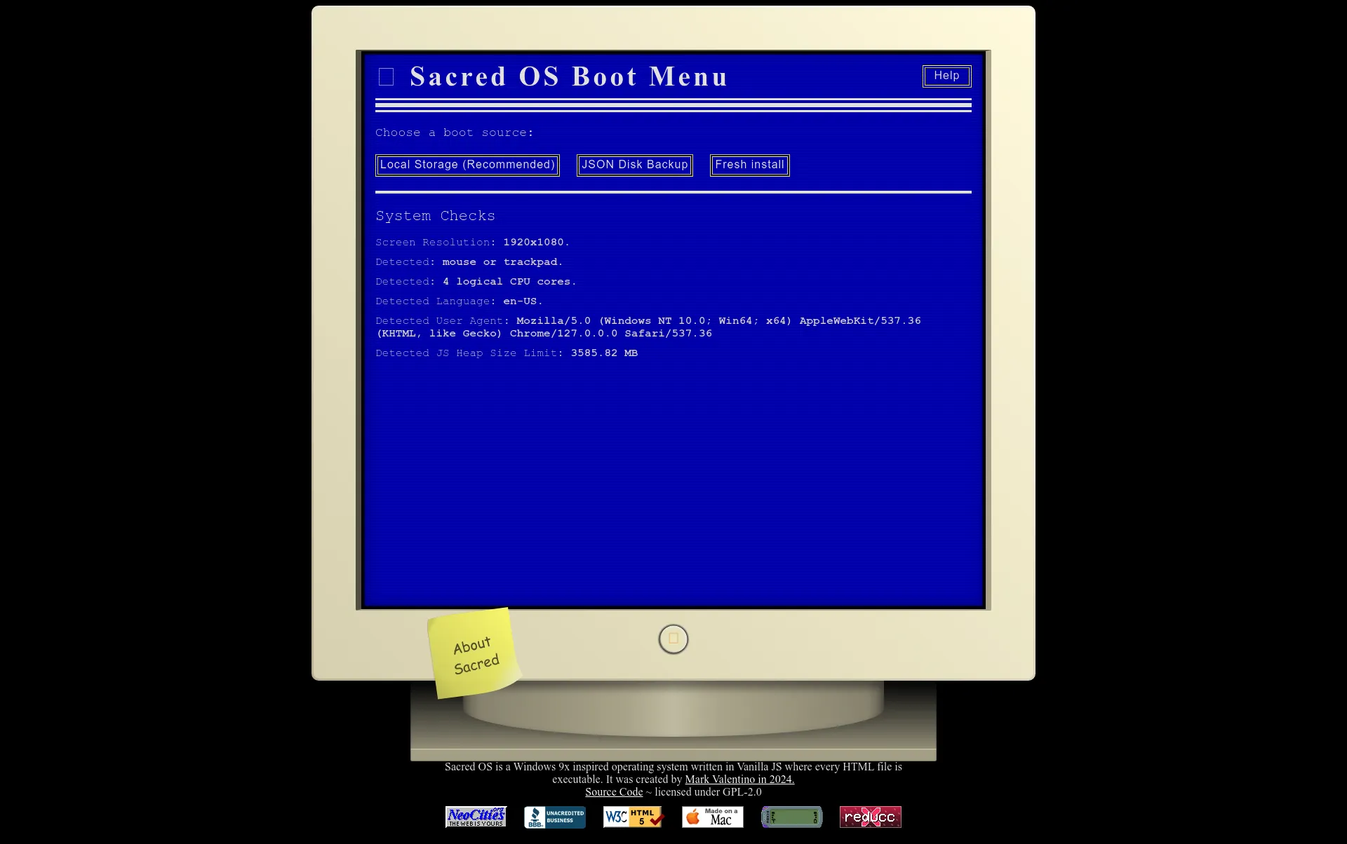The width and height of the screenshot is (1347, 844).
Task: Click the JS Heap Size Limit readout
Action: click(506, 353)
